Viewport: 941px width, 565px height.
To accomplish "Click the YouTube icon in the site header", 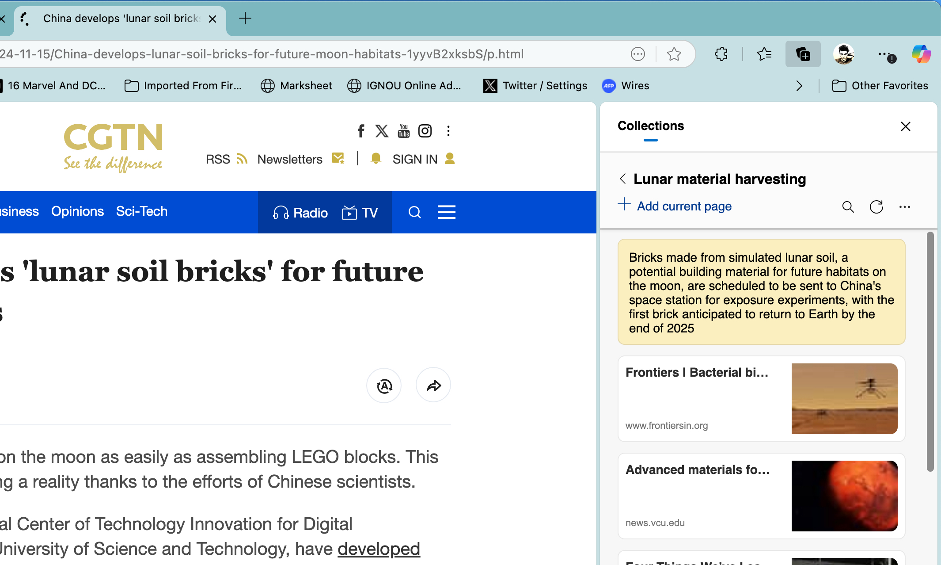I will [x=403, y=130].
